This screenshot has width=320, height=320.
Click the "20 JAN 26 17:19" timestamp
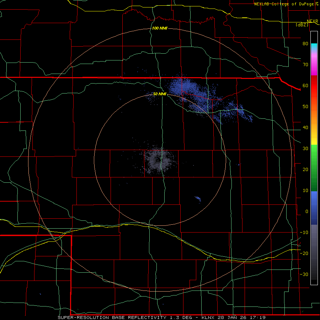242,318
